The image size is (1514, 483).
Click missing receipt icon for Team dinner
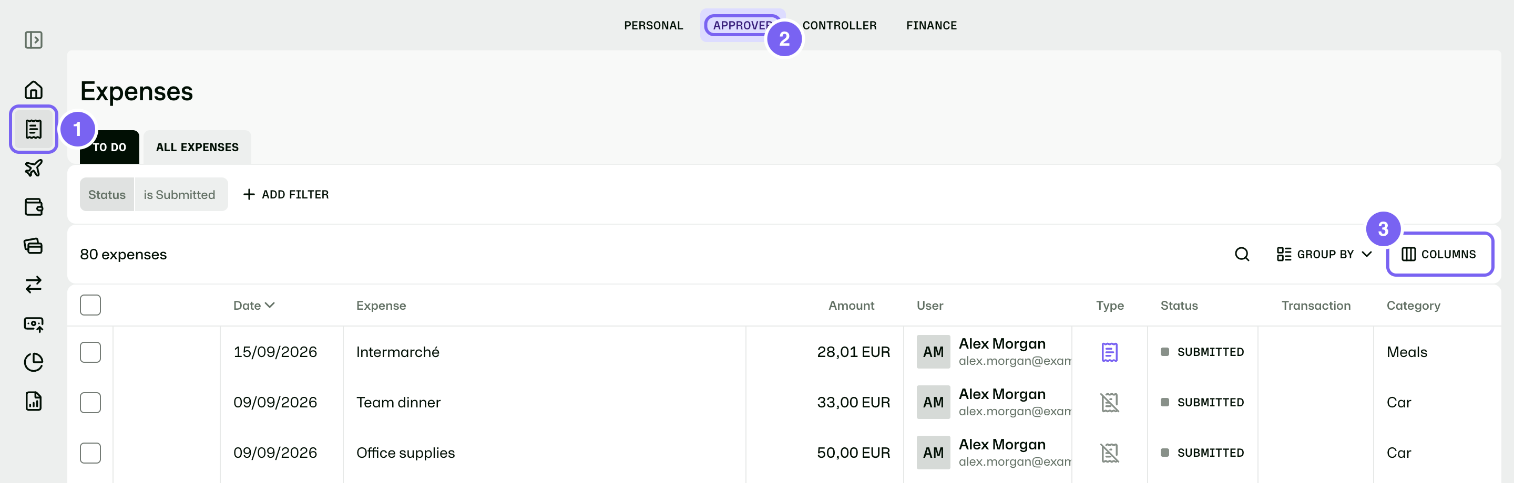pyautogui.click(x=1110, y=403)
